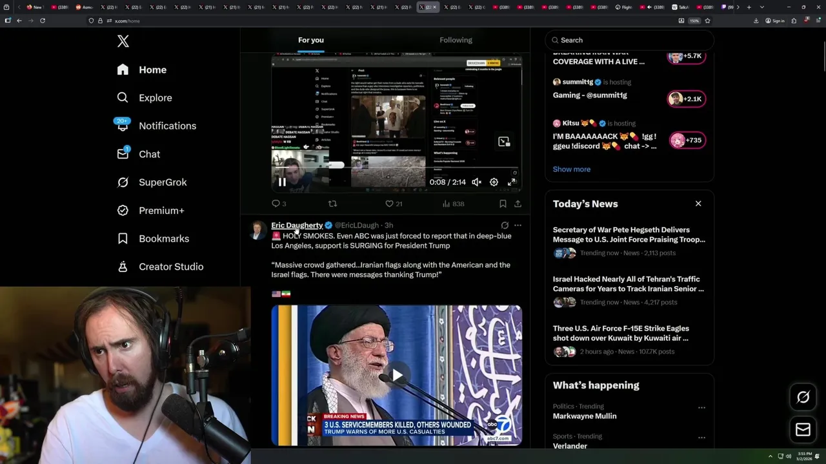Open options for Markwayne Mullin trend
Viewport: 826px width, 464px height.
(701, 407)
